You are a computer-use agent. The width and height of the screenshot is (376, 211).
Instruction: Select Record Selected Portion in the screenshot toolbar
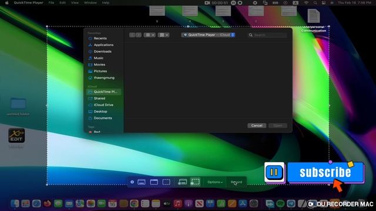195,182
